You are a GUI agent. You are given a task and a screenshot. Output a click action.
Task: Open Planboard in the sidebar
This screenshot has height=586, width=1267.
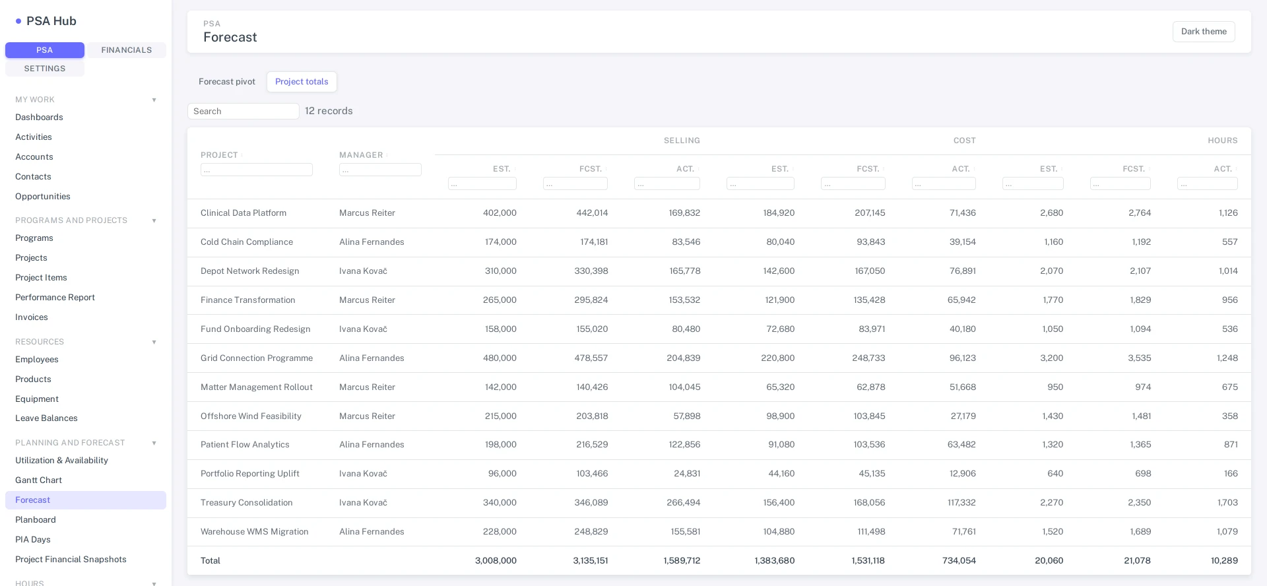tap(86, 520)
